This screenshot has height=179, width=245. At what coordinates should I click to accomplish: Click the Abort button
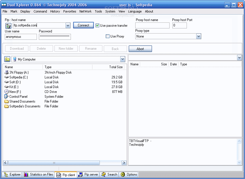(140, 49)
